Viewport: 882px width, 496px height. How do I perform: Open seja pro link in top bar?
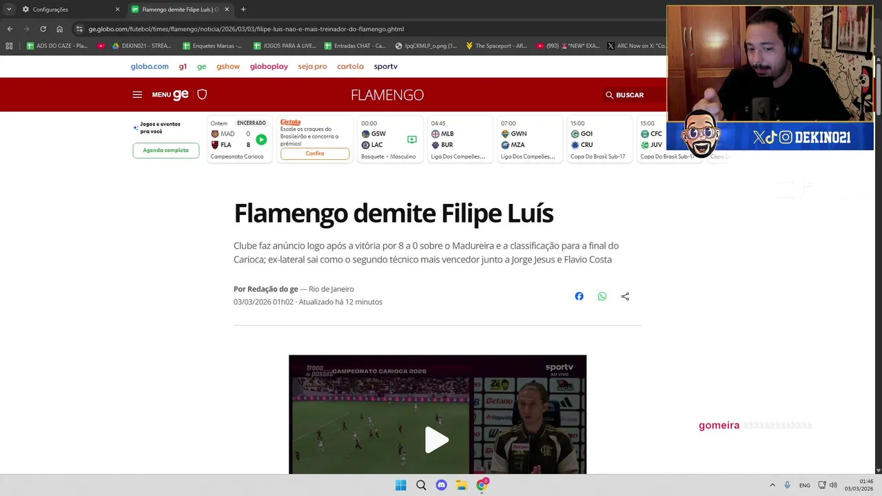pyautogui.click(x=312, y=66)
